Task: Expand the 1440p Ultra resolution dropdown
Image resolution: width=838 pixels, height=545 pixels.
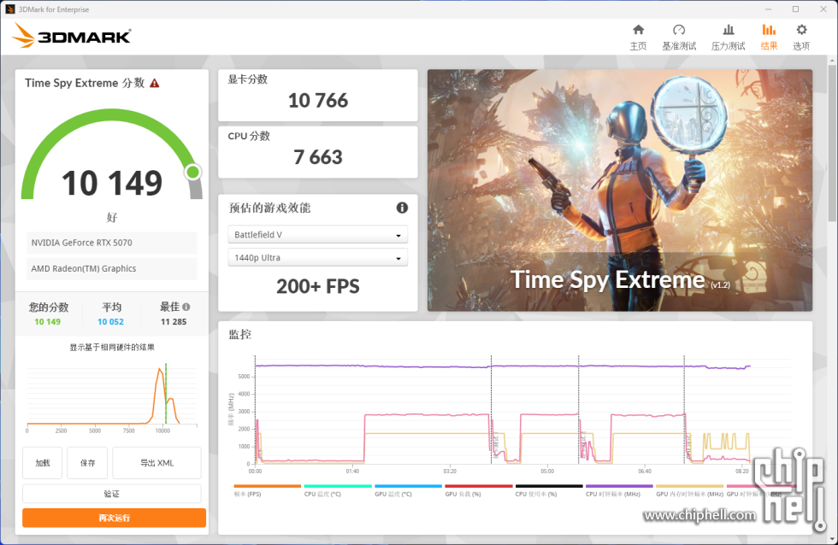Action: tap(317, 258)
